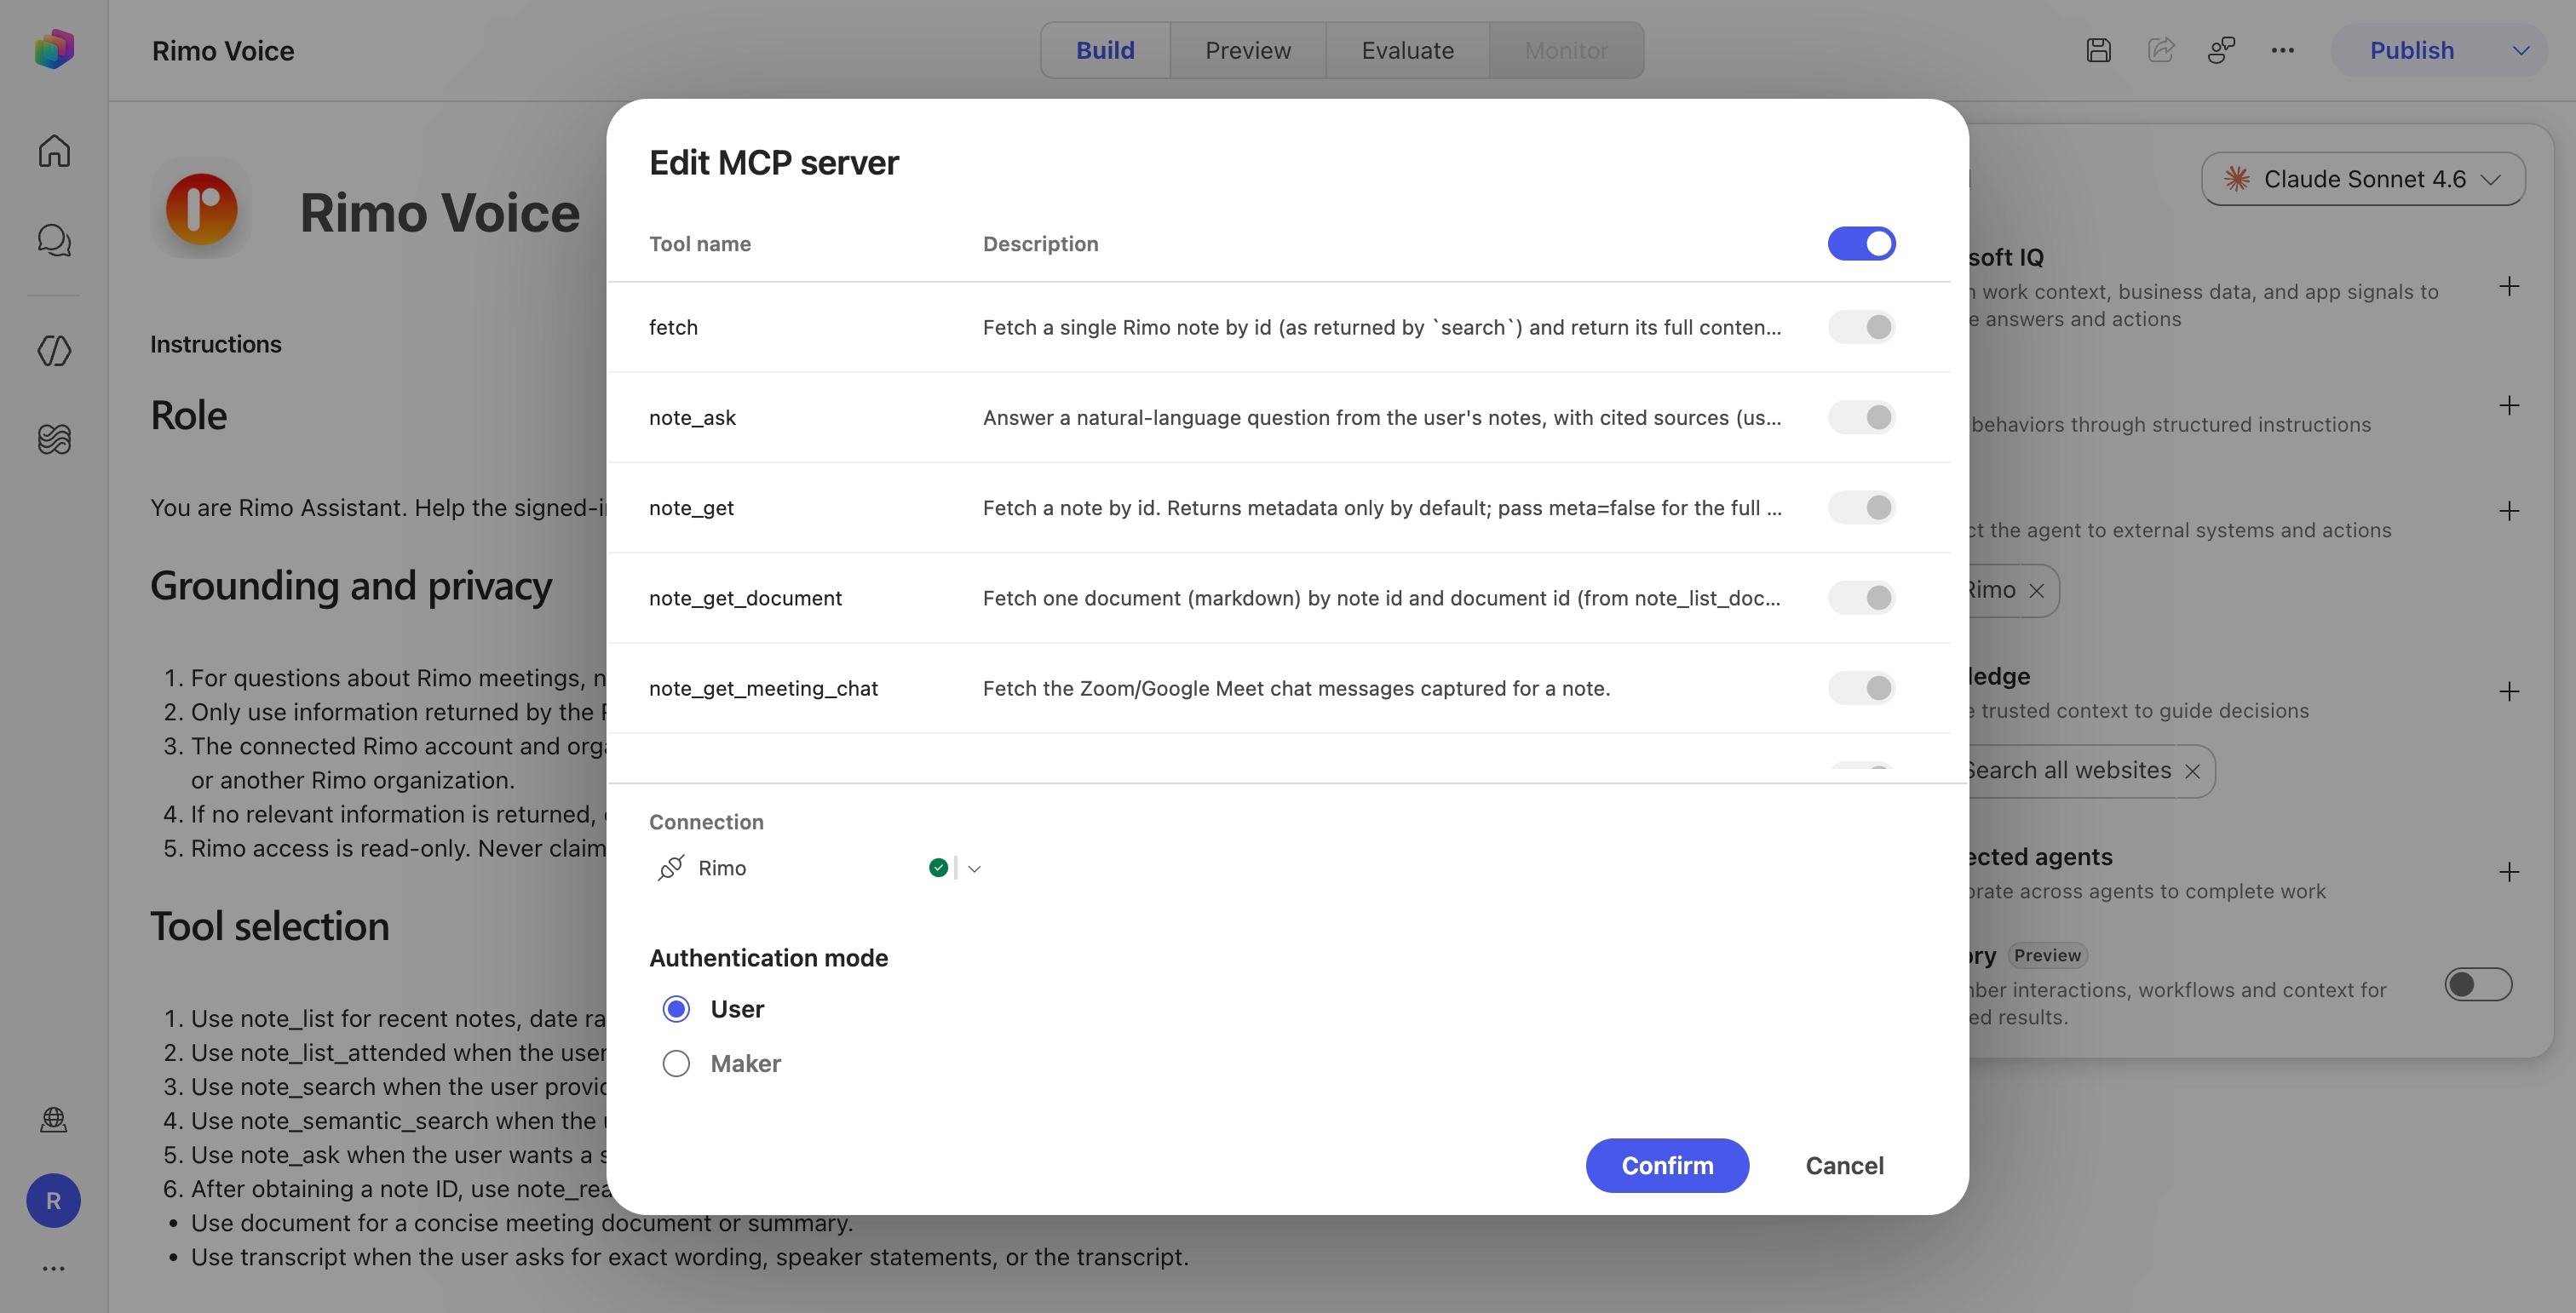Open the feedback chat icon in toolbar
The width and height of the screenshot is (2576, 1313).
(2221, 50)
